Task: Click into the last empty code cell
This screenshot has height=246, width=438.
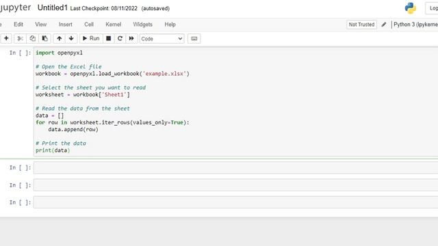Action: coord(235,202)
